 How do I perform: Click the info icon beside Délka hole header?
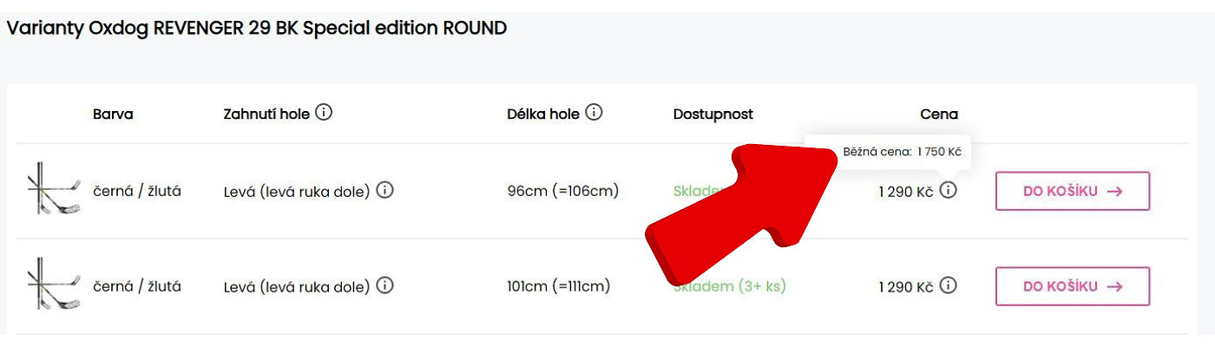(594, 113)
